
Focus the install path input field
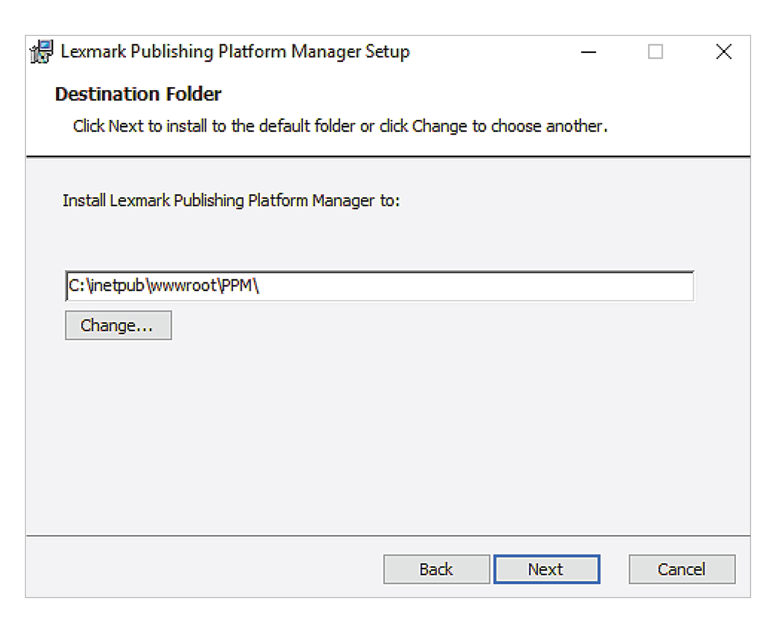pyautogui.click(x=379, y=285)
